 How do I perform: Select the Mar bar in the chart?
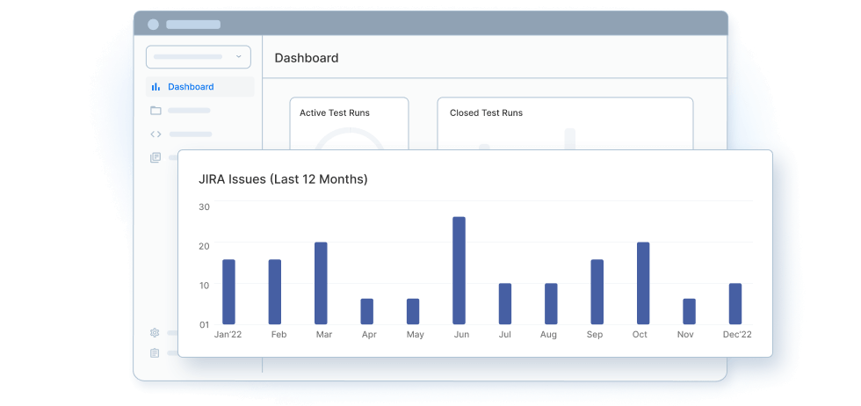coord(321,283)
